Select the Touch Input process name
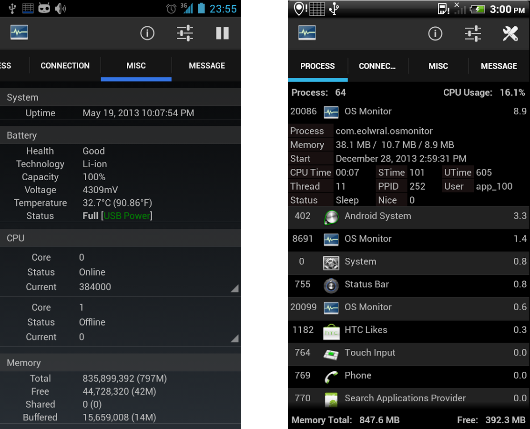 (370, 353)
